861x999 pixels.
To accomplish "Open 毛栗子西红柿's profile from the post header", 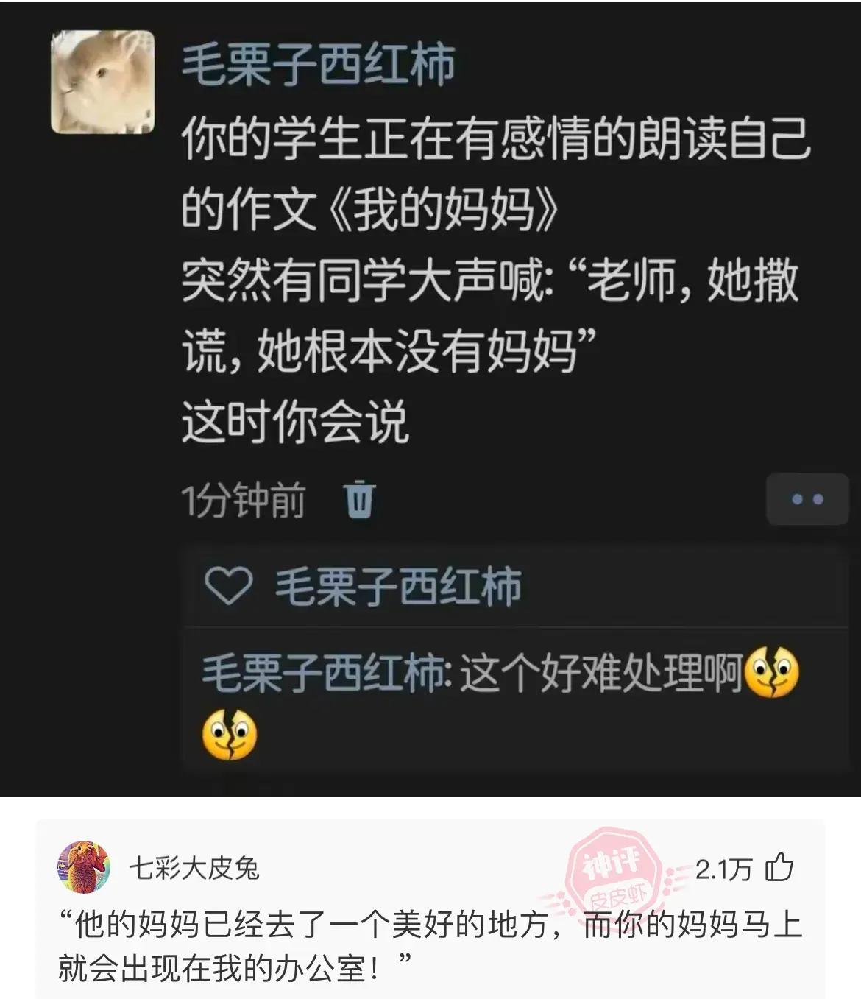I will (x=318, y=64).
